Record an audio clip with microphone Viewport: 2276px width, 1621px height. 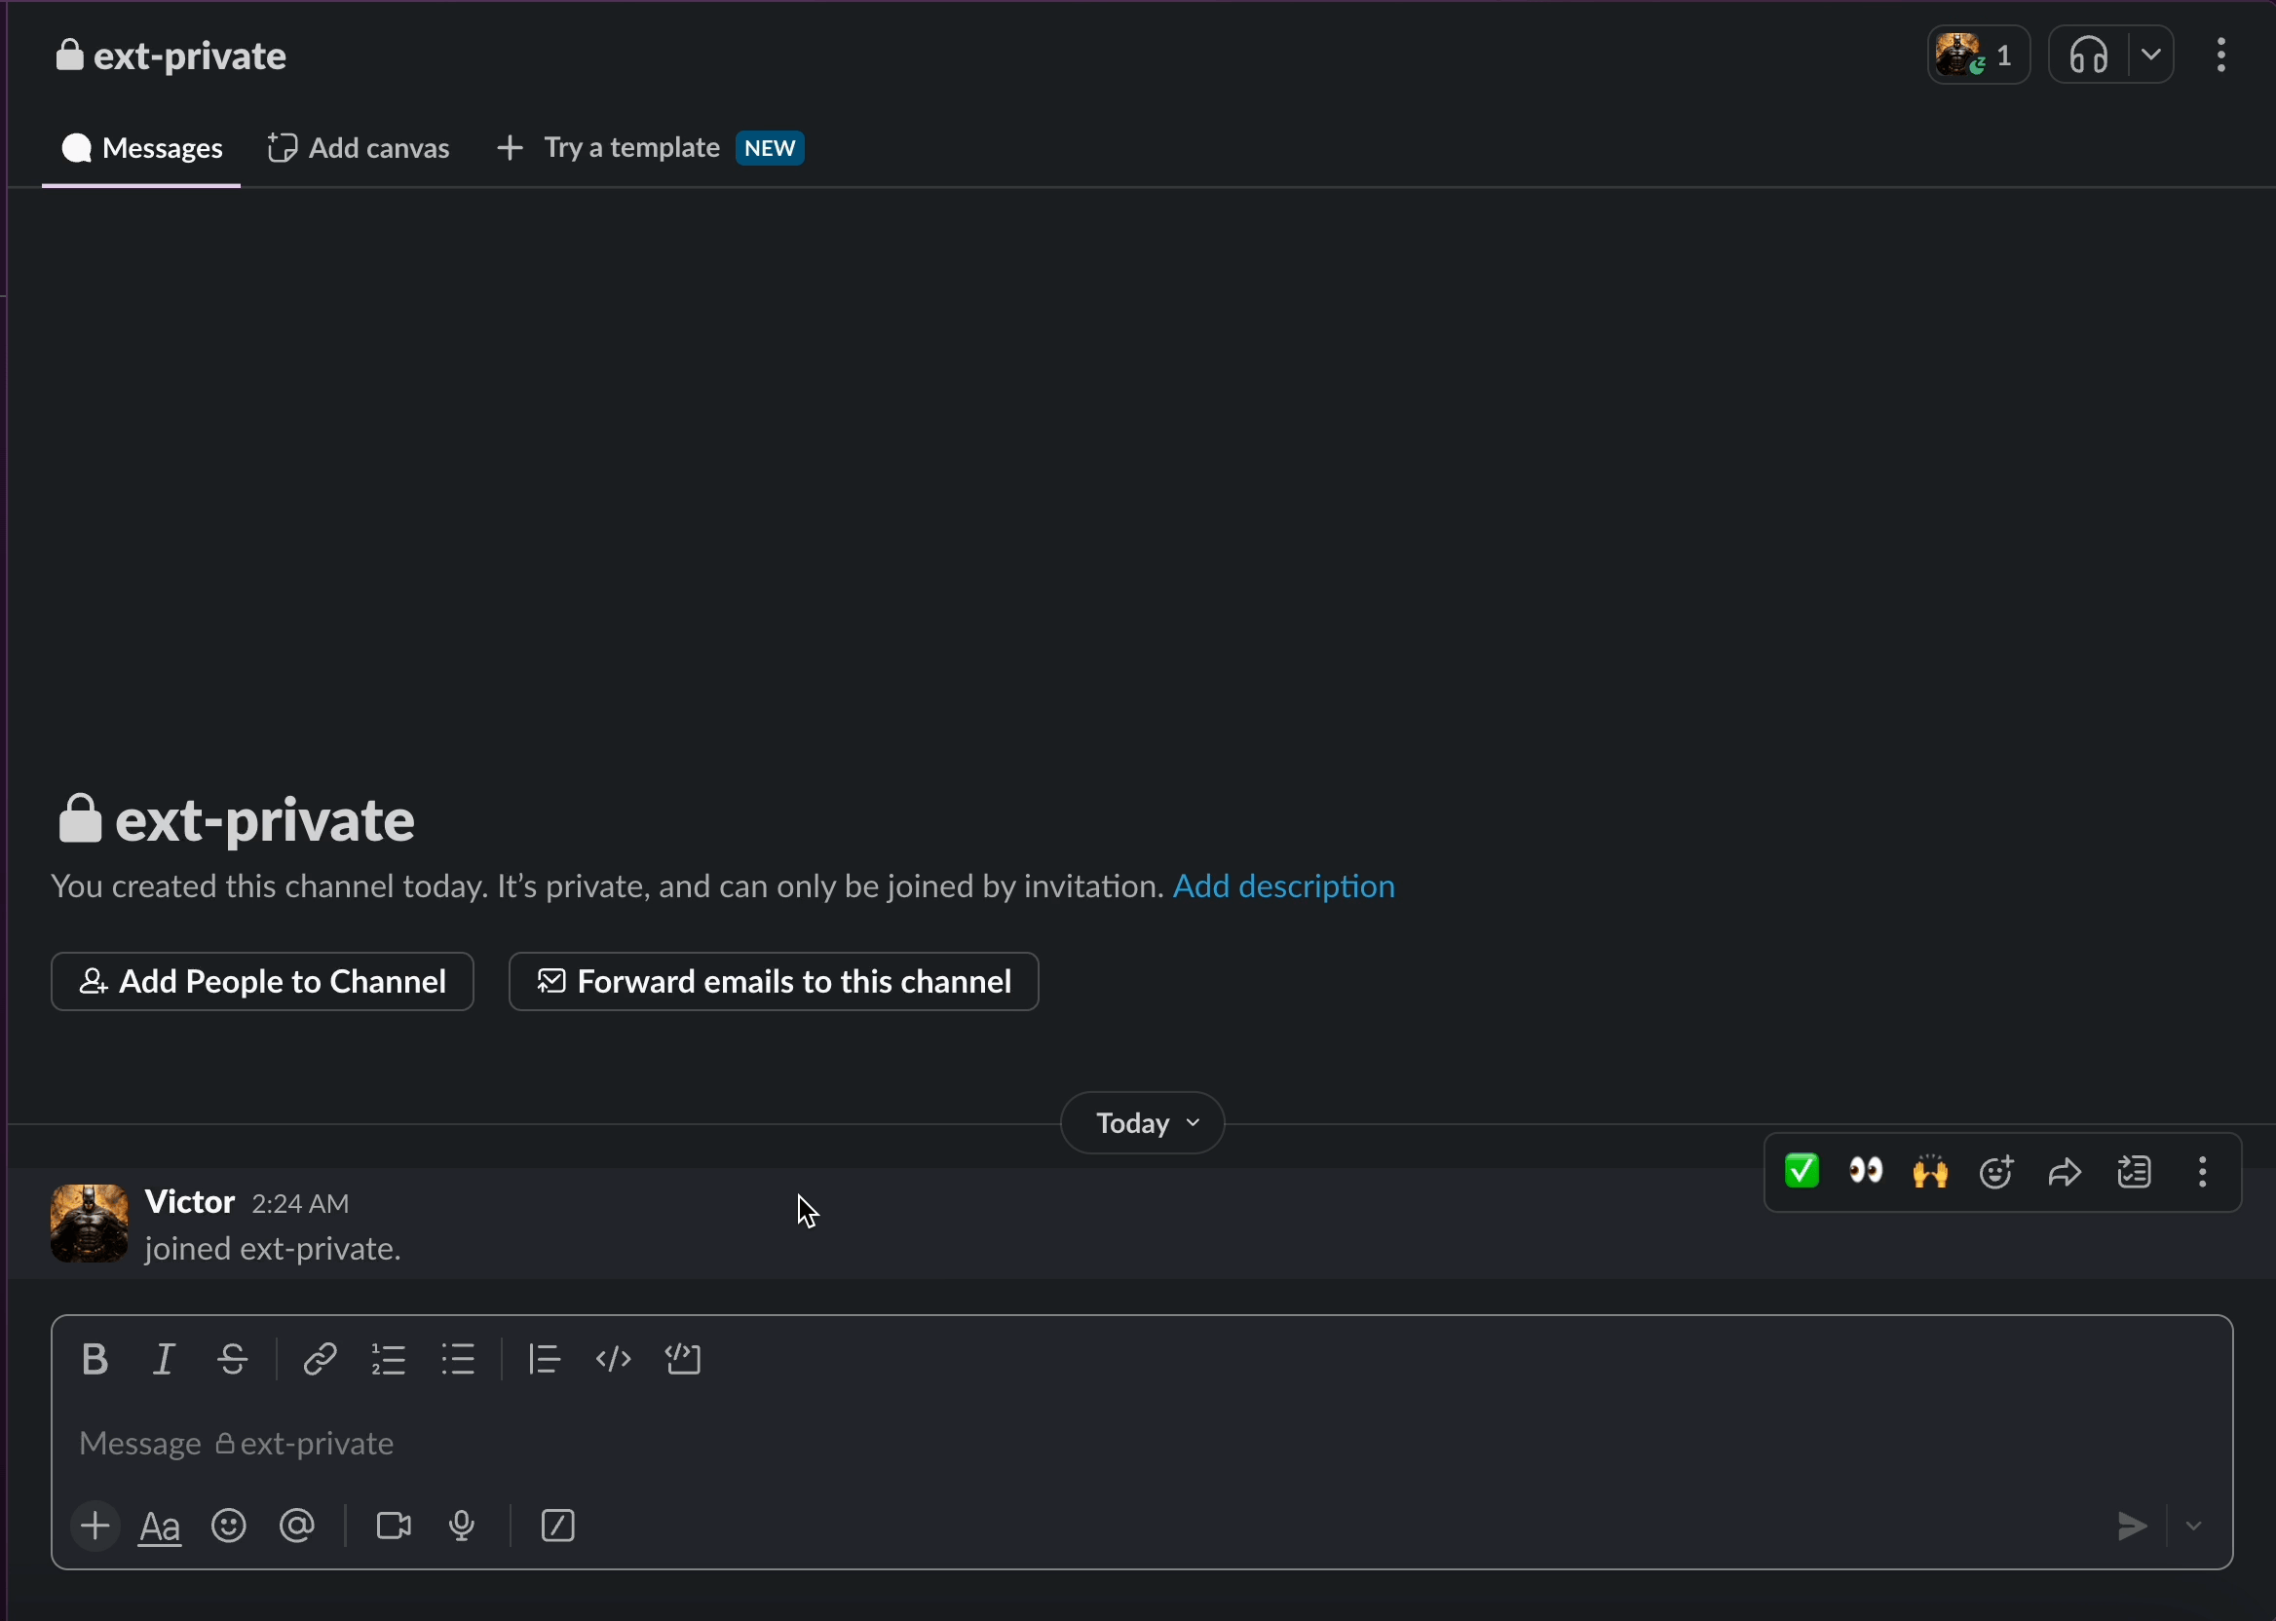[462, 1526]
